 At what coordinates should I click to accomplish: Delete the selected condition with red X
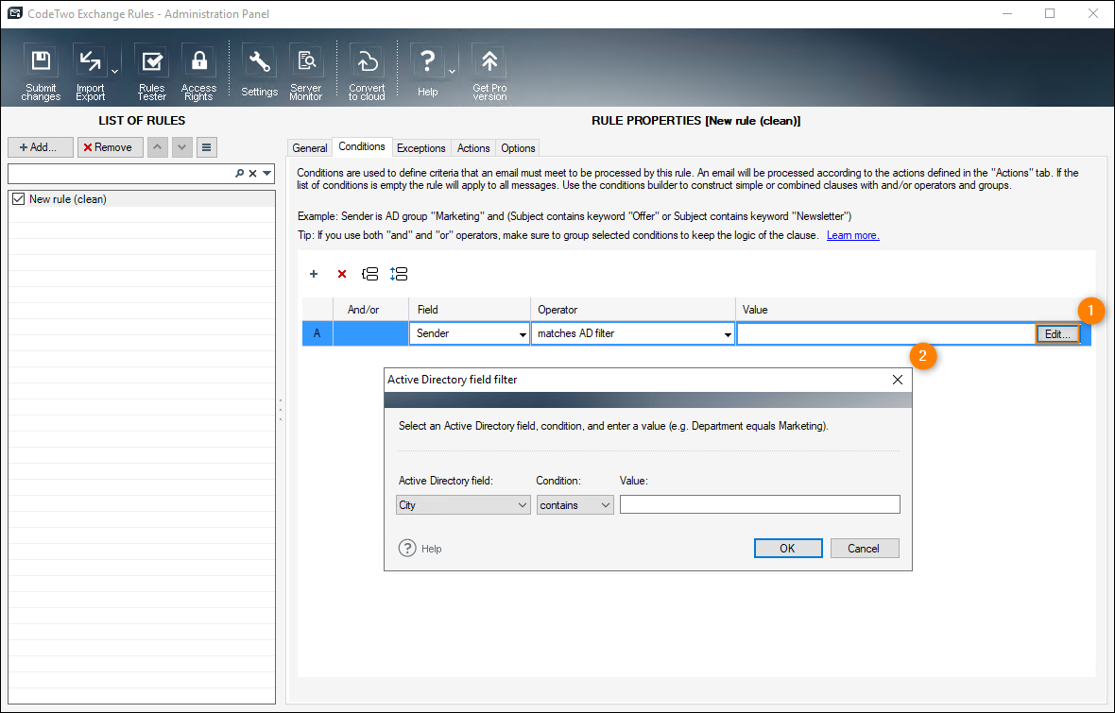(342, 274)
